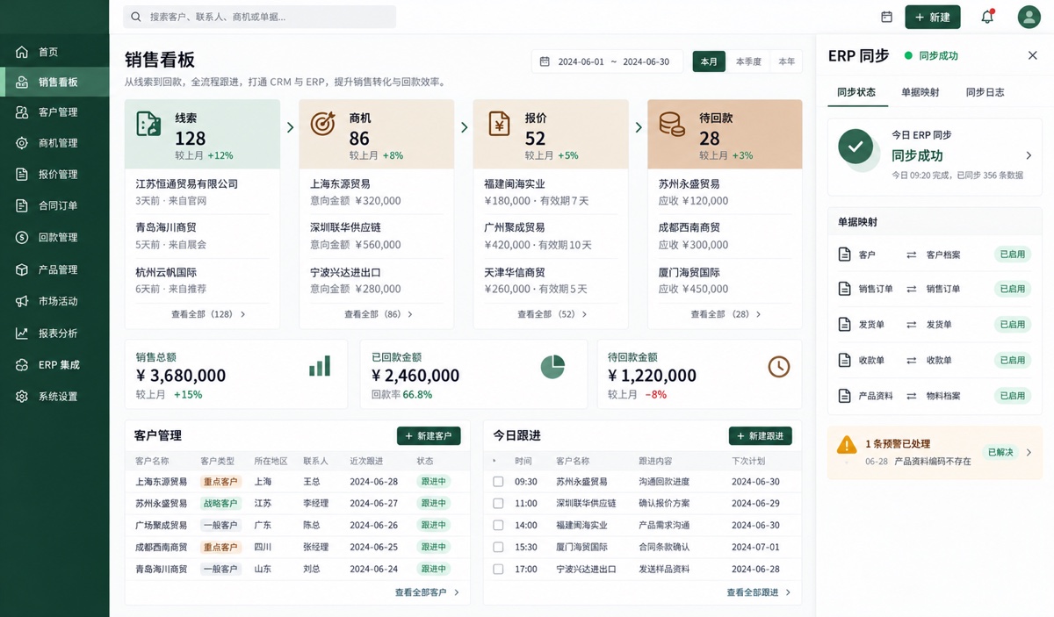Toggle 已启用 status for 客户 mapping
The height and width of the screenshot is (617, 1054).
[x=1012, y=255]
